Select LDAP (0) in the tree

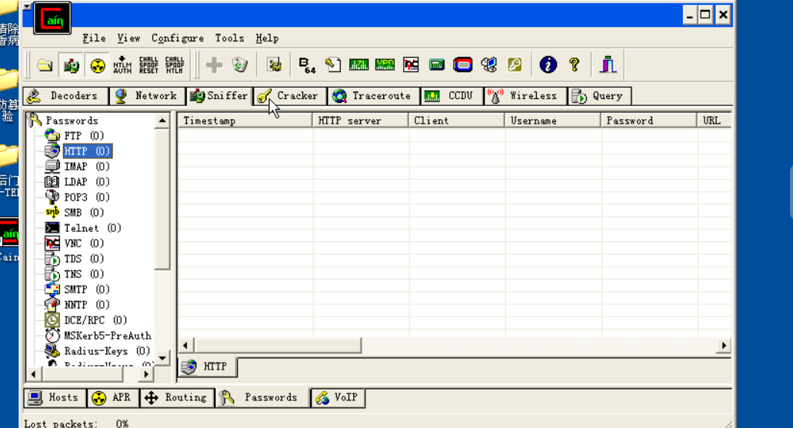[x=87, y=182]
